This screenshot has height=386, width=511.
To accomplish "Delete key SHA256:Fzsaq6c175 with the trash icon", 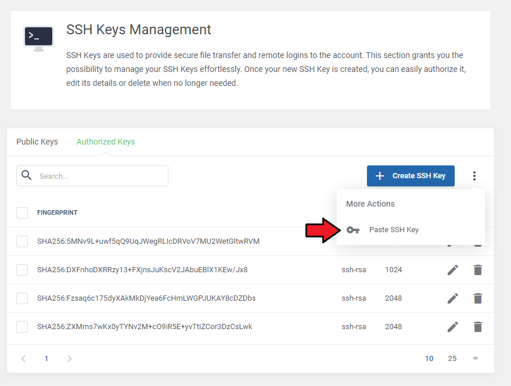I will tap(478, 298).
